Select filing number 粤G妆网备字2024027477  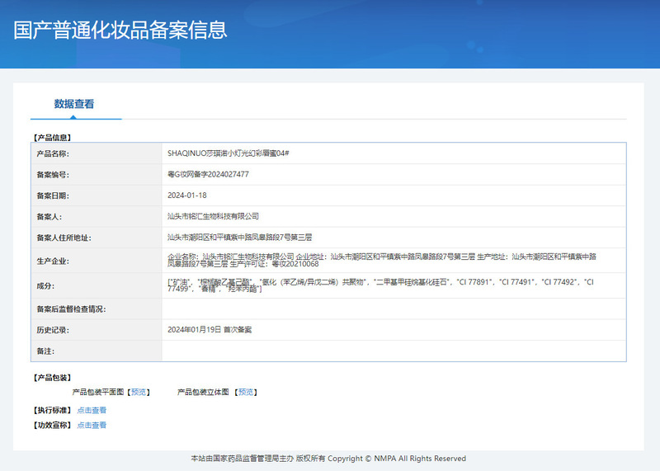click(x=208, y=174)
